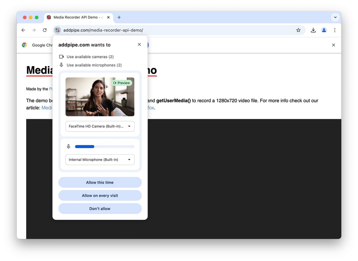Go back with the browser back arrow
This screenshot has width=358, height=261.
(x=23, y=30)
